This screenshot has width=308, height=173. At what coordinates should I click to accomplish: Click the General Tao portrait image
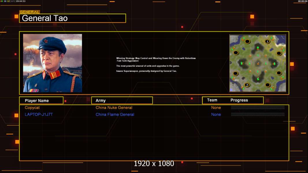coord(53,63)
